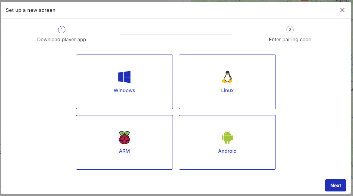The image size is (353, 196).
Task: Click the Windows text label
Action: (x=124, y=90)
